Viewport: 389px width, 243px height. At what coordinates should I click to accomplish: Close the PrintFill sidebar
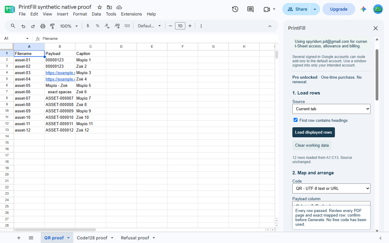pyautogui.click(x=376, y=28)
